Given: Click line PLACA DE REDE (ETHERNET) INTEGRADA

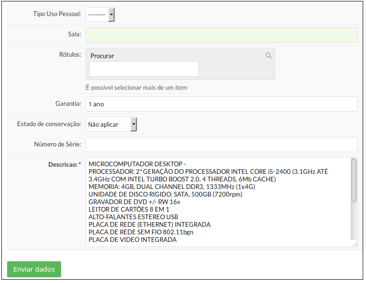Looking at the screenshot, I should point(150,224).
